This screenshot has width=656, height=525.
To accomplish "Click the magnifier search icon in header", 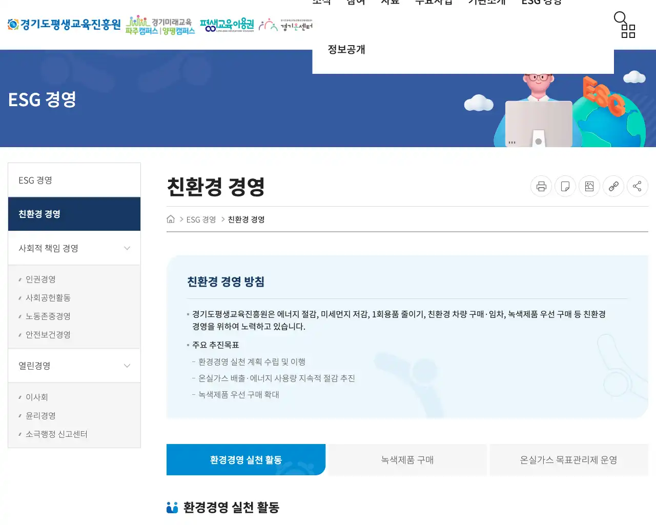I will [x=620, y=18].
